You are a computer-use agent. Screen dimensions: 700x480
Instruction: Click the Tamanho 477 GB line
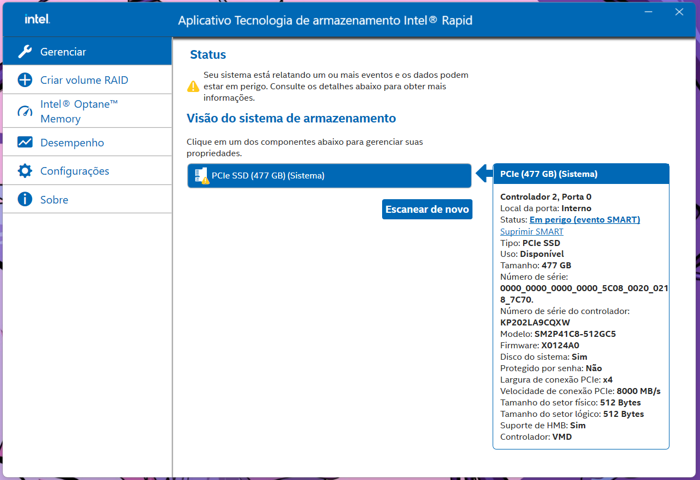click(x=536, y=266)
